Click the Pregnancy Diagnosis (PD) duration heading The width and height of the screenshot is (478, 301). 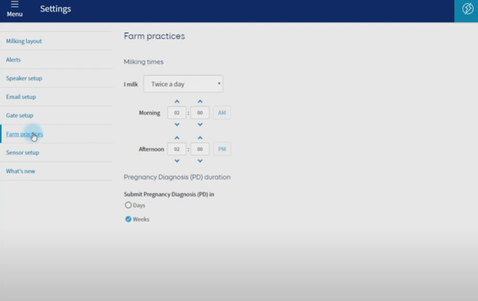[177, 177]
